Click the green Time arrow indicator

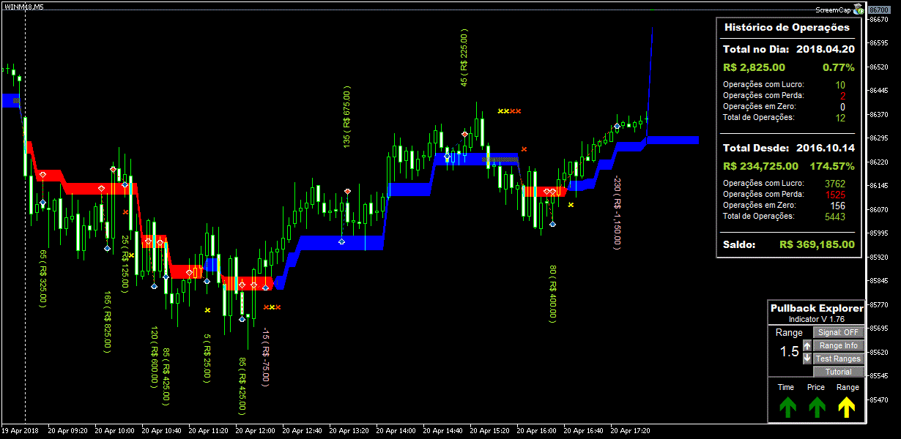787,407
